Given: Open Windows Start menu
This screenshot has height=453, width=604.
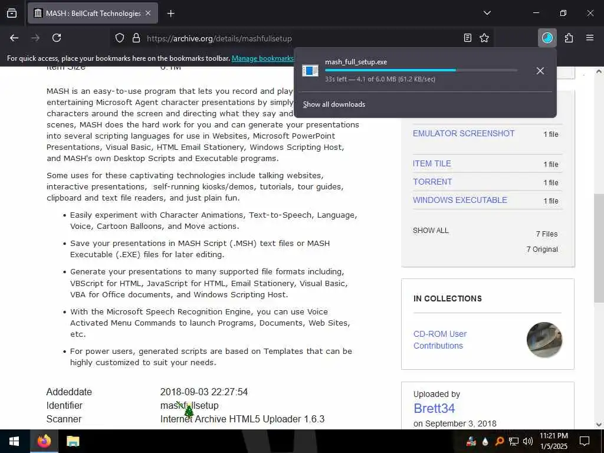Looking at the screenshot, I should [x=14, y=441].
